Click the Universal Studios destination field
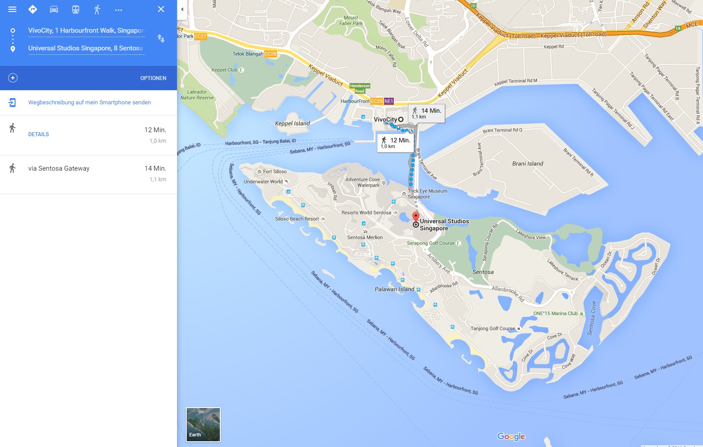Image resolution: width=703 pixels, height=447 pixels. click(86, 48)
